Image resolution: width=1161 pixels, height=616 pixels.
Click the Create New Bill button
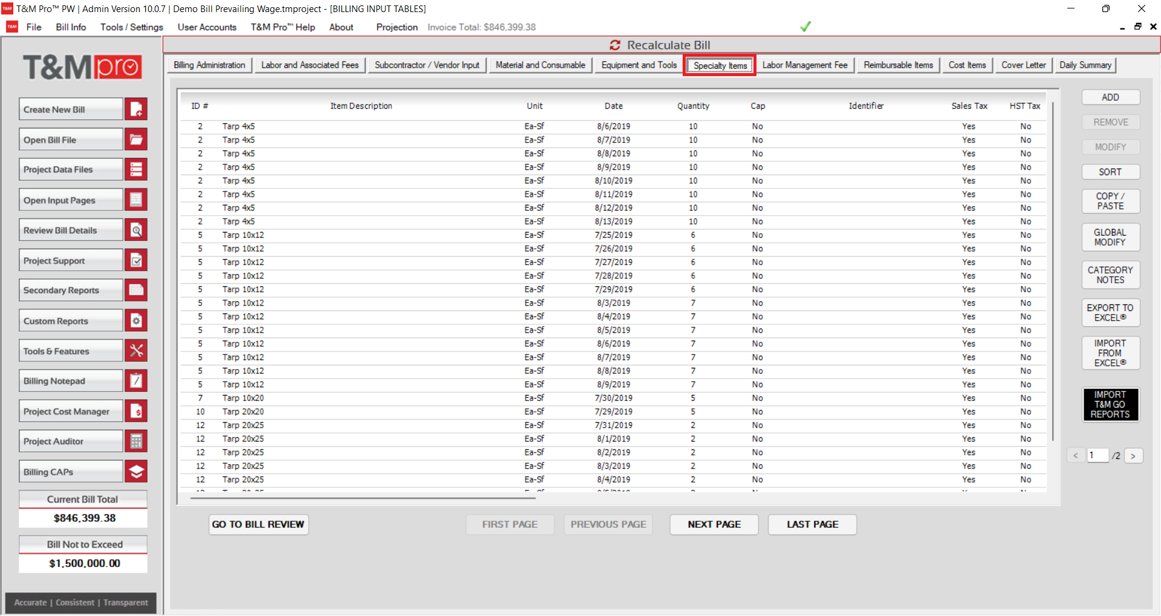71,109
